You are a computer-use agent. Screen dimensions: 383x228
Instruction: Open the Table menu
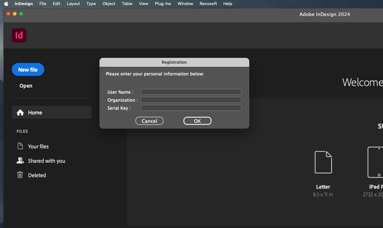tap(127, 4)
